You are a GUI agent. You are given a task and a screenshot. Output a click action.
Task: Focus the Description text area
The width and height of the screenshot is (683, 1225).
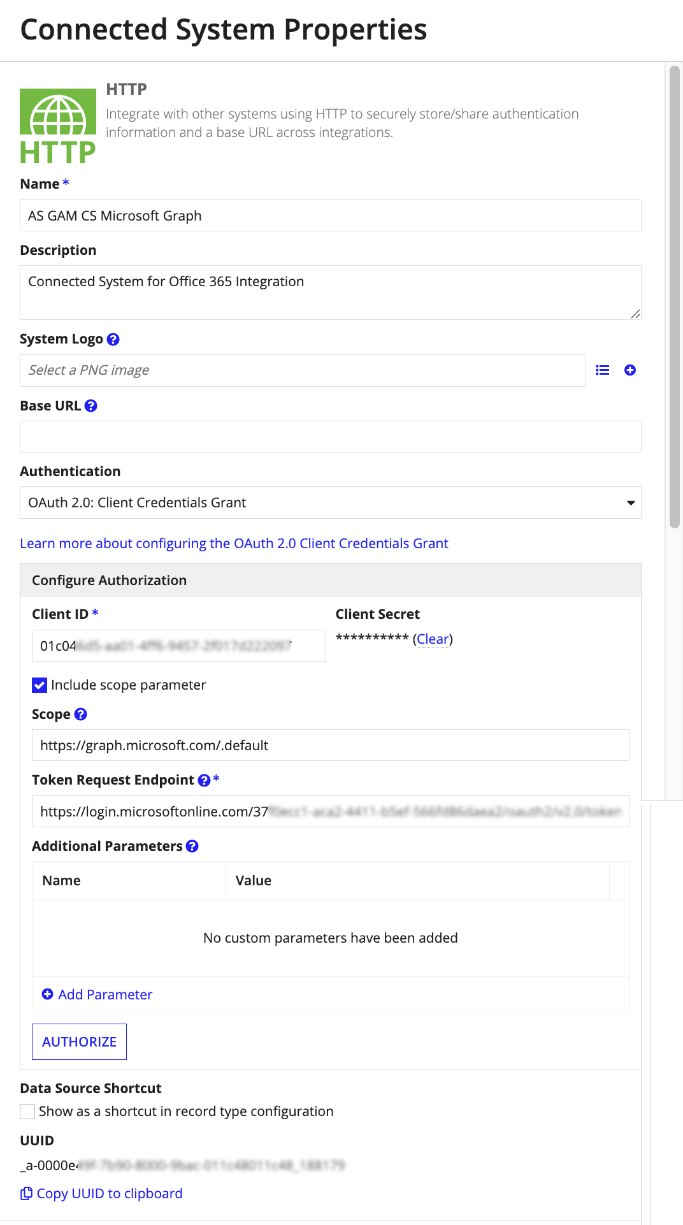331,293
